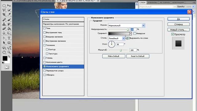
Task: Confirm the dialog with Да
Action: coord(179,19)
